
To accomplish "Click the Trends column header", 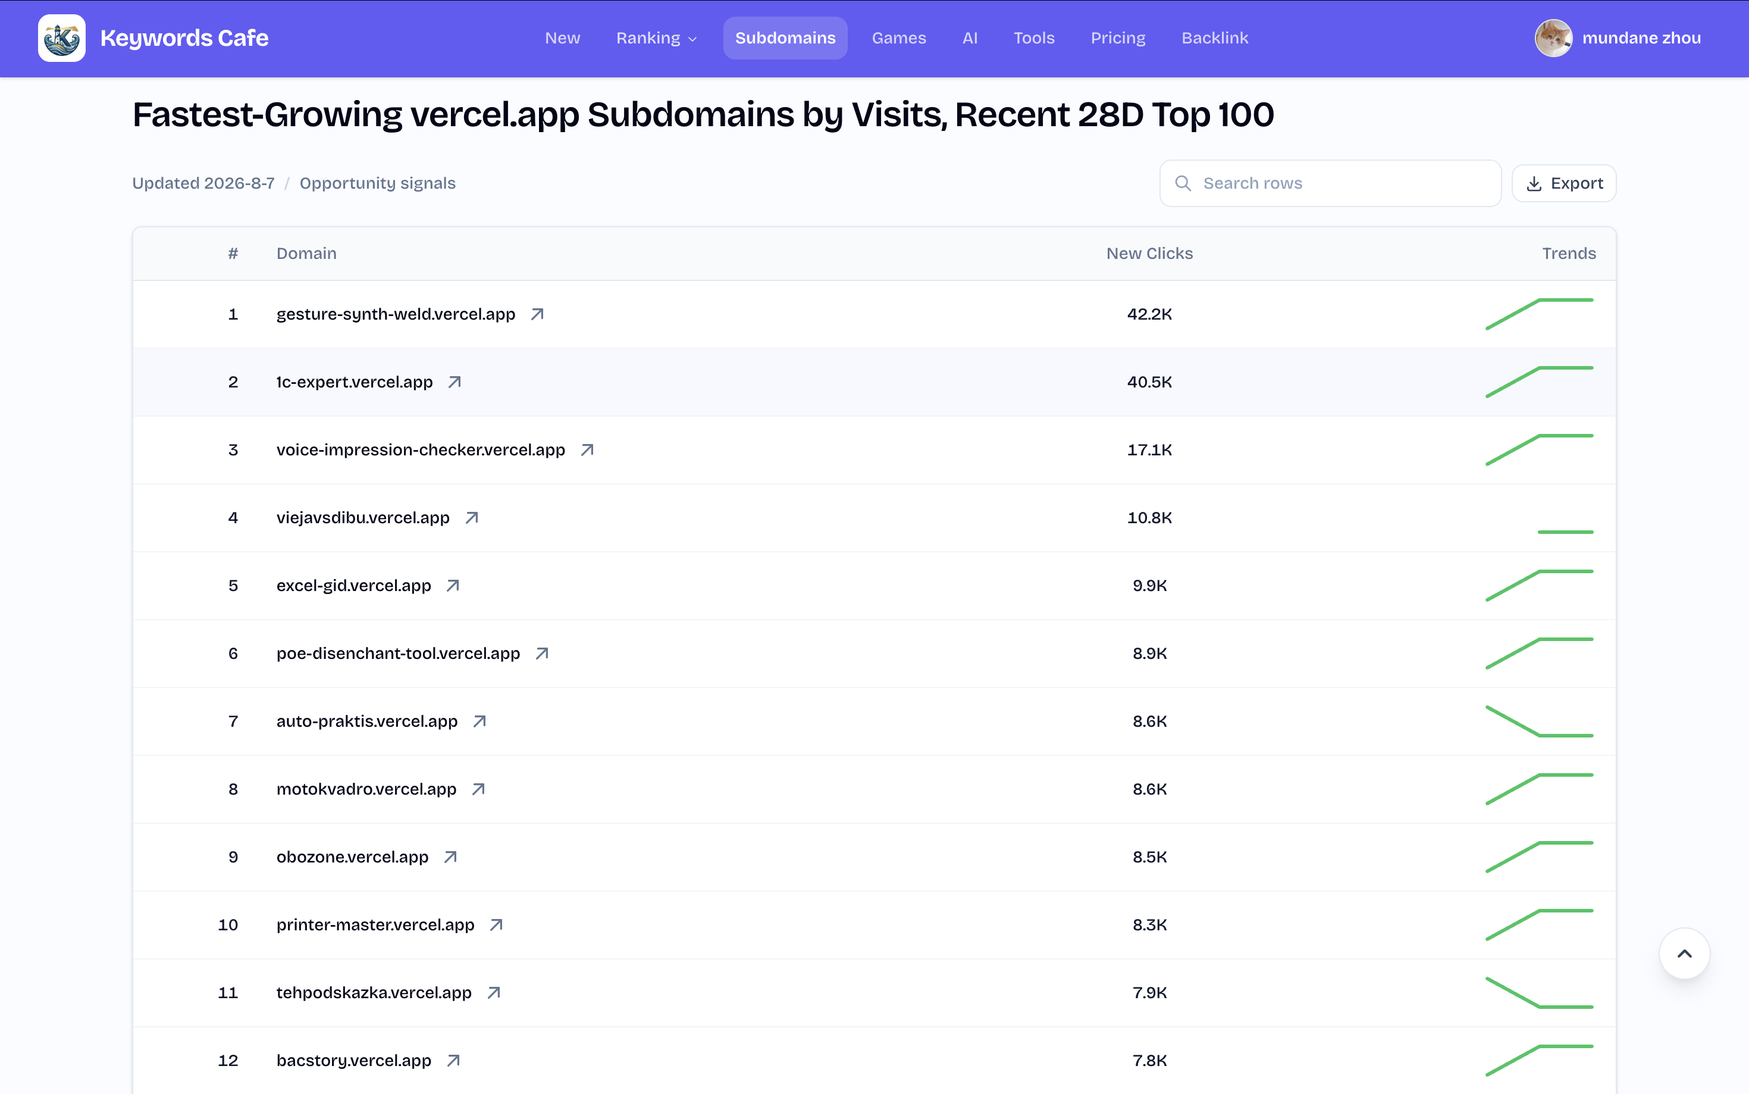I will pyautogui.click(x=1569, y=254).
